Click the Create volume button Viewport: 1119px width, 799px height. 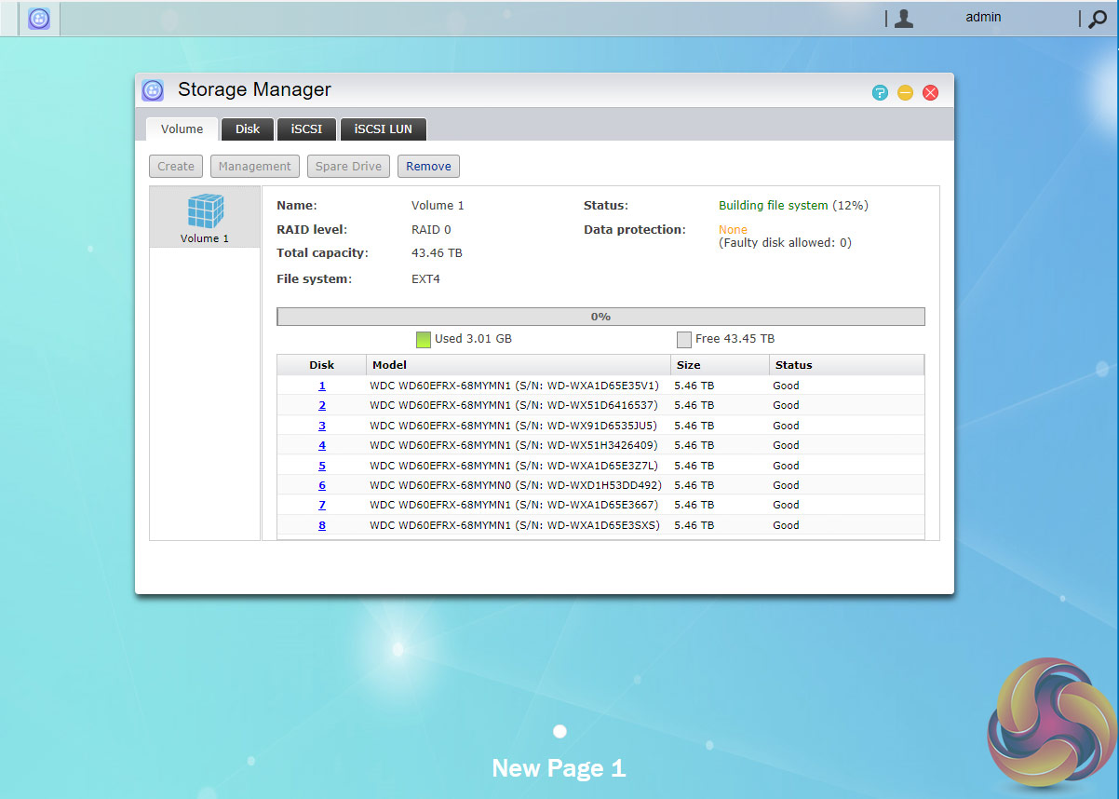(x=176, y=167)
